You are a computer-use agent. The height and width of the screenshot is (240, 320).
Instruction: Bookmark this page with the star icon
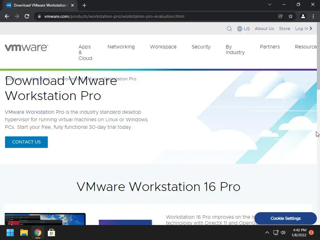pyautogui.click(x=291, y=16)
